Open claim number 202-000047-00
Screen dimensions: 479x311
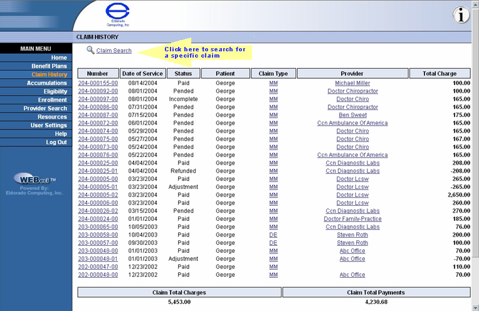[x=98, y=267]
